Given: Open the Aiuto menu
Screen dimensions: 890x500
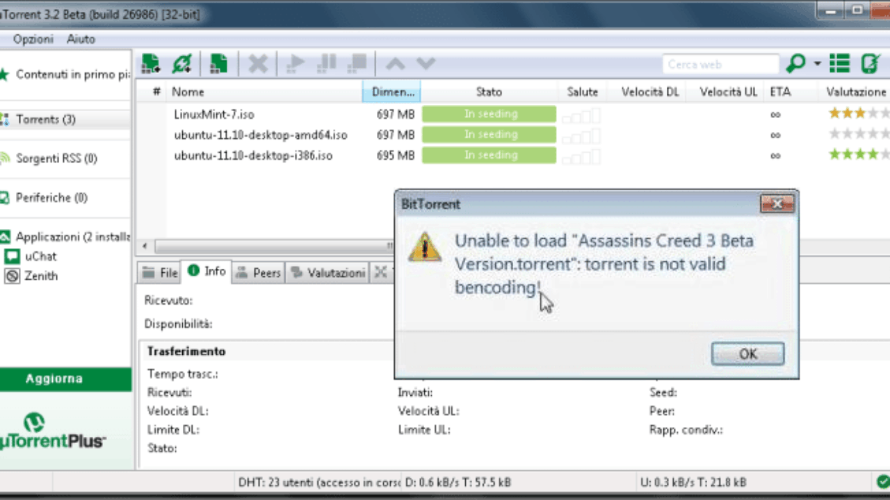Looking at the screenshot, I should pos(81,39).
